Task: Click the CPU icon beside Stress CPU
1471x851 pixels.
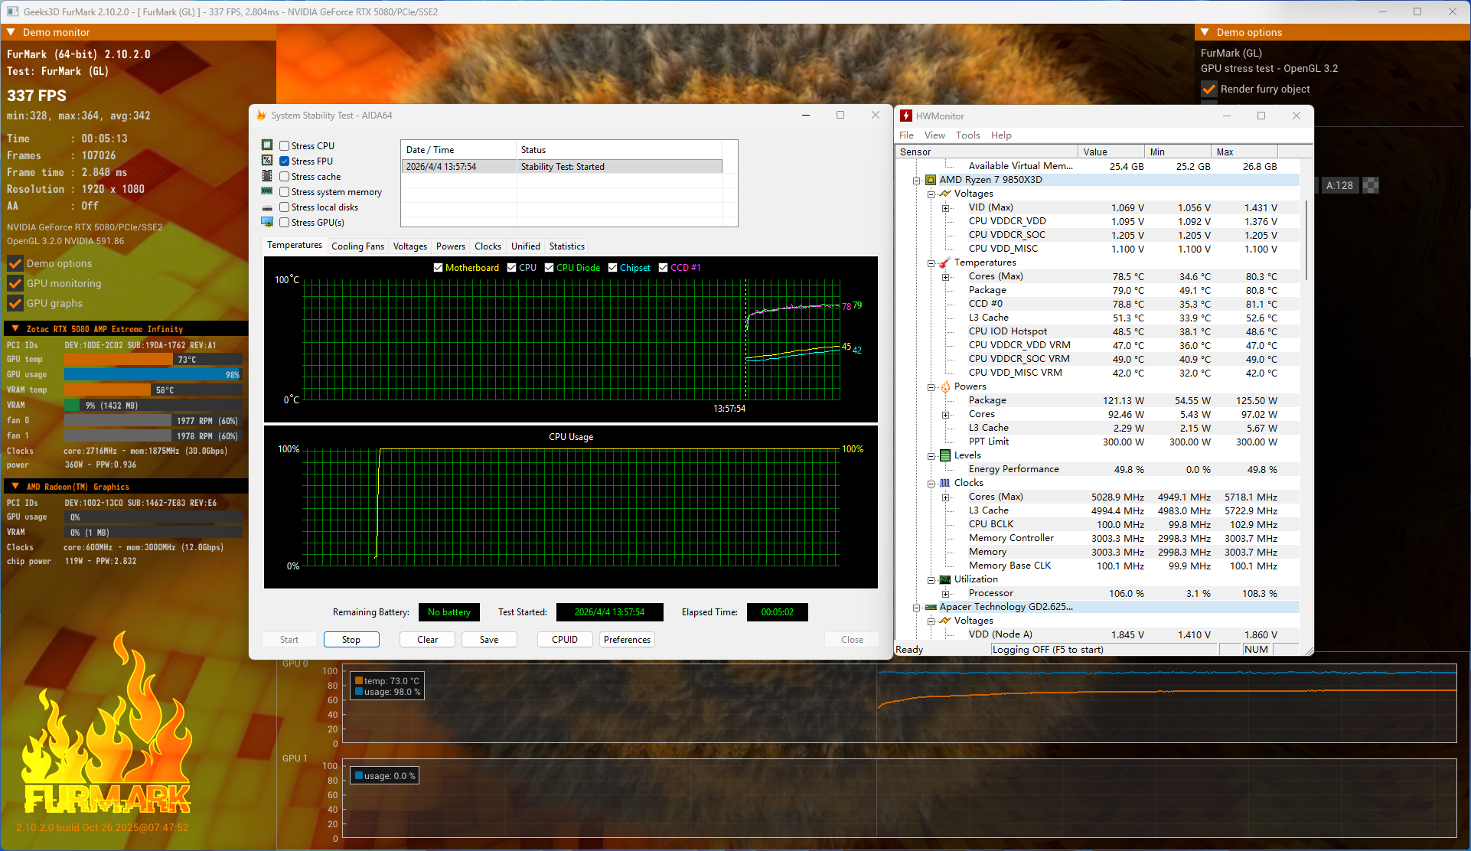Action: tap(267, 145)
